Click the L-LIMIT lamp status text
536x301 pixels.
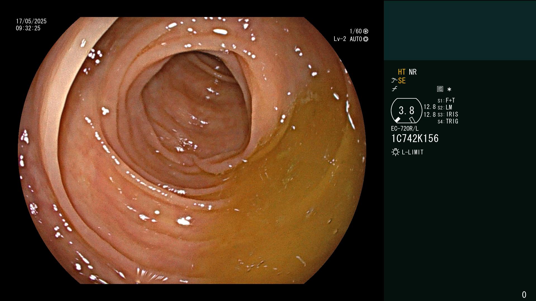point(413,152)
